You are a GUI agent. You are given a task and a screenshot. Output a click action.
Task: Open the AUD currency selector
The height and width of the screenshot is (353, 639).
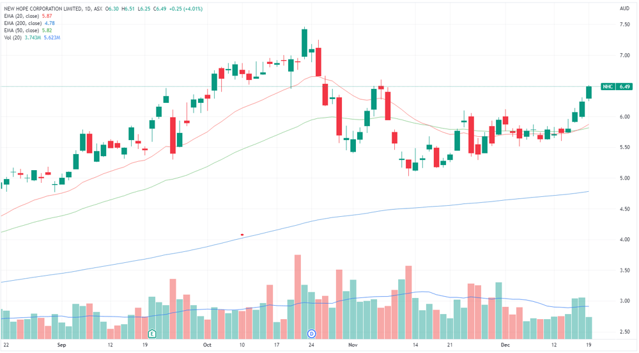(624, 8)
